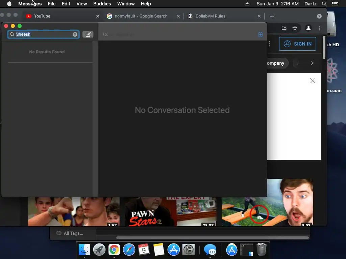This screenshot has height=259, width=346.
Task: Click the add contact plus icon
Action: click(260, 35)
